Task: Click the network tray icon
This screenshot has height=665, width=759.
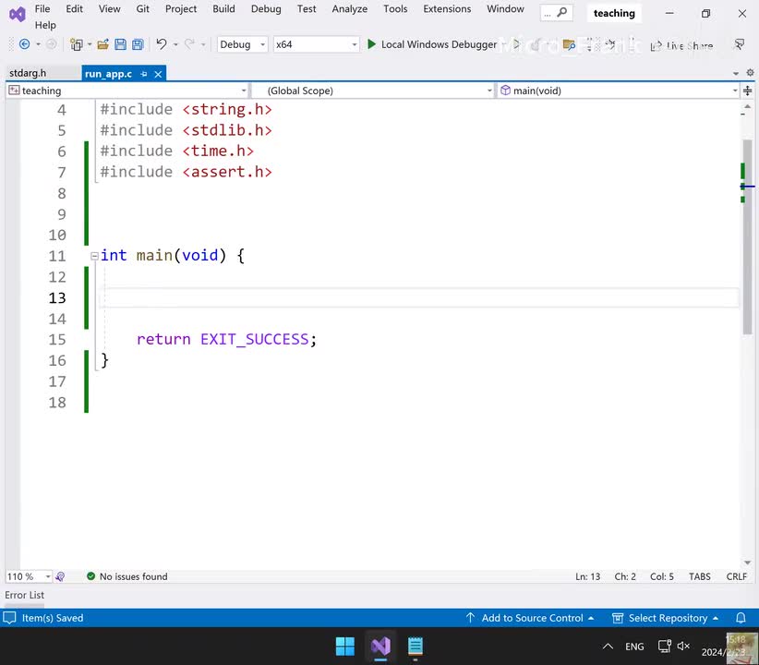Action: (664, 647)
